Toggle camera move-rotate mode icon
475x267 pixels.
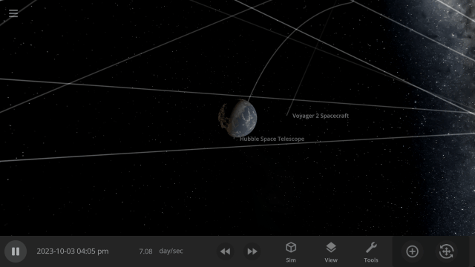point(446,251)
